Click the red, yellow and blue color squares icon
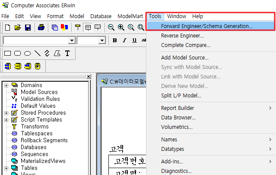 click(64, 27)
